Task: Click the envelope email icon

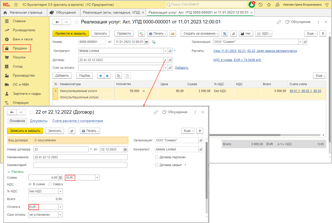Action: click(x=173, y=34)
